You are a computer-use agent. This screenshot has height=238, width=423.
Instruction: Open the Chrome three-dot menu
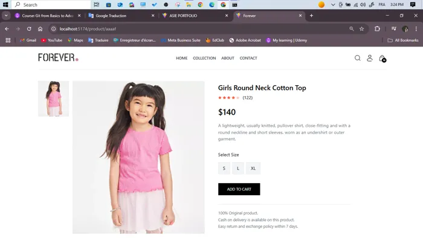pos(416,29)
